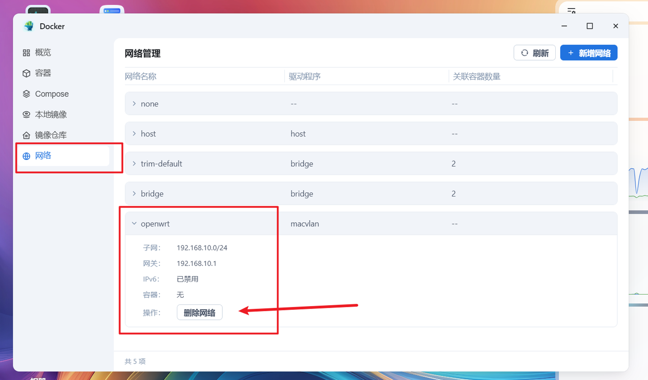The height and width of the screenshot is (380, 648).
Task: Collapse the openwrt network details
Action: [x=134, y=223]
